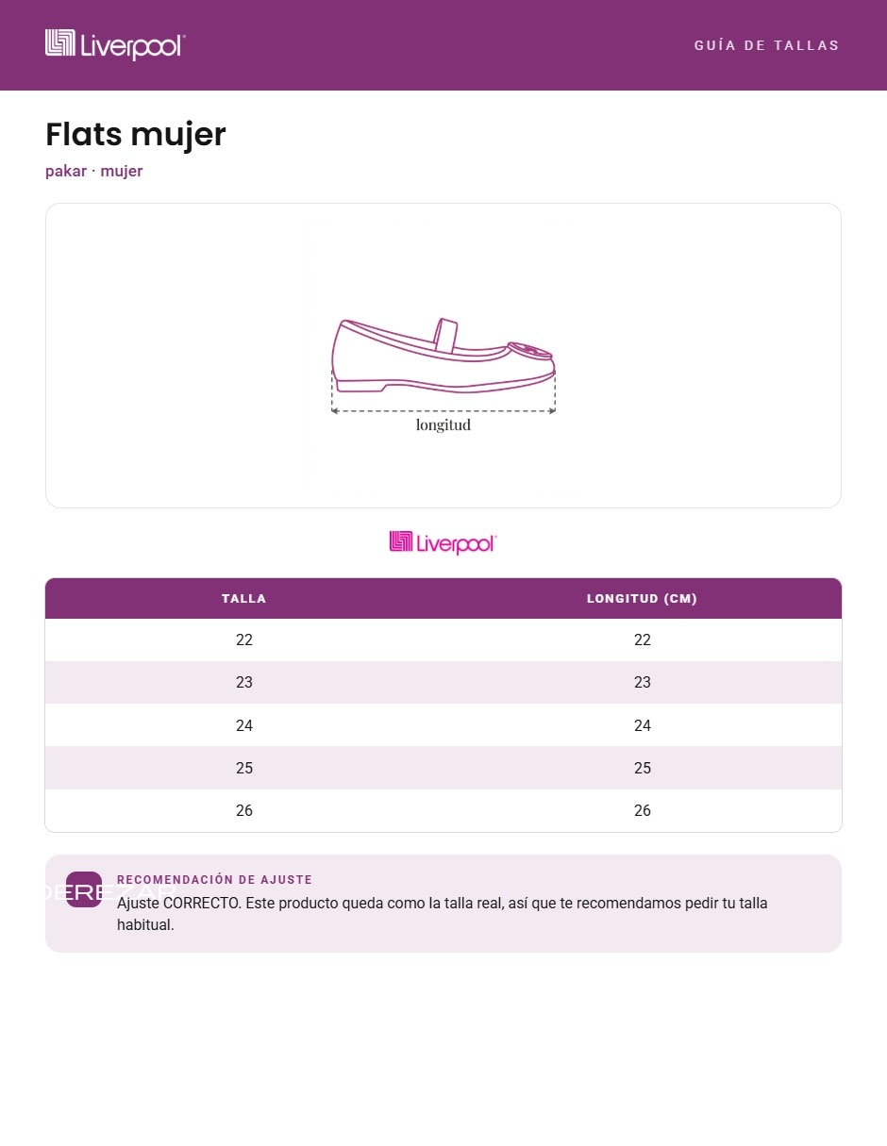Select the LONGITUD (CM) column header

pos(642,598)
